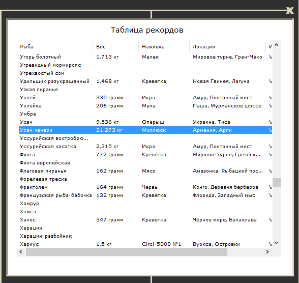Click the weight 164 грамм cell
Viewport: 299px width, 283px height.
pos(110,187)
